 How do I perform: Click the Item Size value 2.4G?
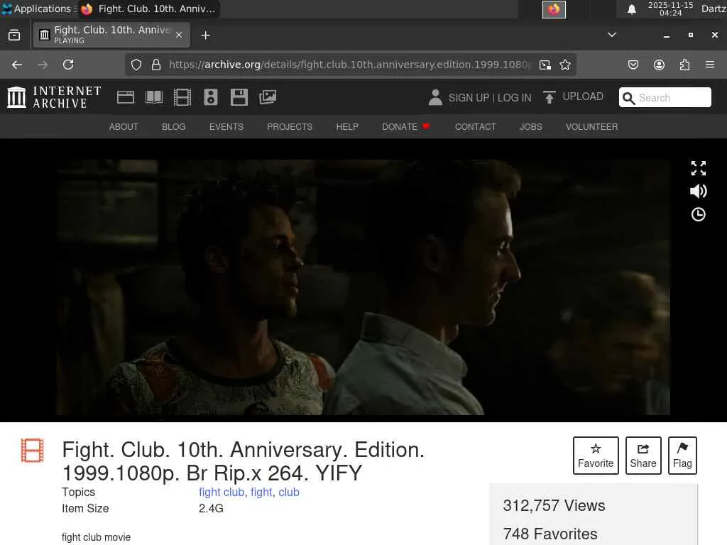coord(211,508)
